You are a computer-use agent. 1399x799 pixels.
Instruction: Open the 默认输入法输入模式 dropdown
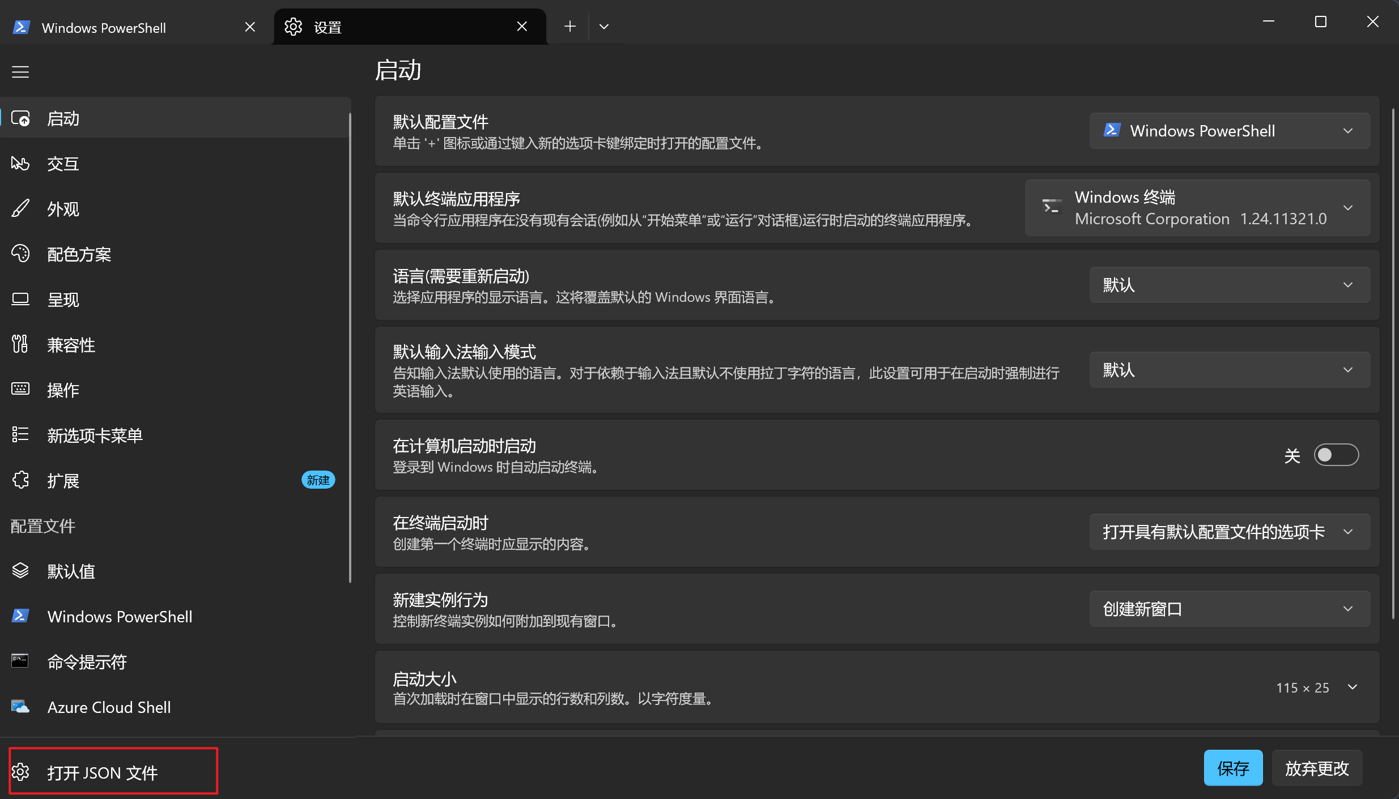[x=1230, y=370]
